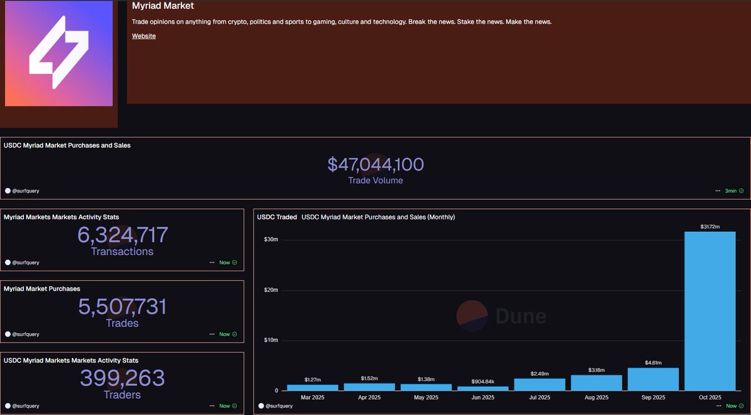The height and width of the screenshot is (415, 751).
Task: Open the Website link under Myriad Market
Action: point(144,36)
